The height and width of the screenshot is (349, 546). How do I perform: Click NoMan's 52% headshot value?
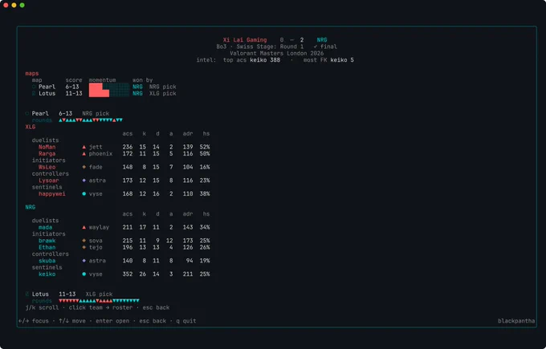pyautogui.click(x=205, y=147)
